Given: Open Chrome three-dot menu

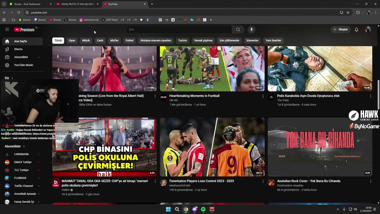Looking at the screenshot, I should [376, 12].
